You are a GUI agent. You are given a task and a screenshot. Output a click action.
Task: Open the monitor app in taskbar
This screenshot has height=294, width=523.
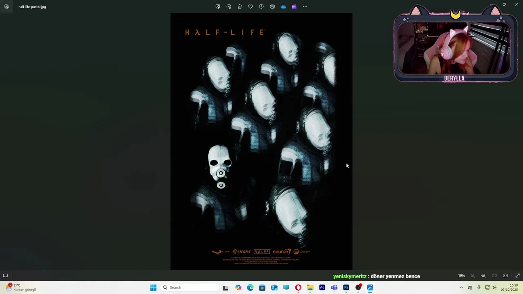(286, 287)
